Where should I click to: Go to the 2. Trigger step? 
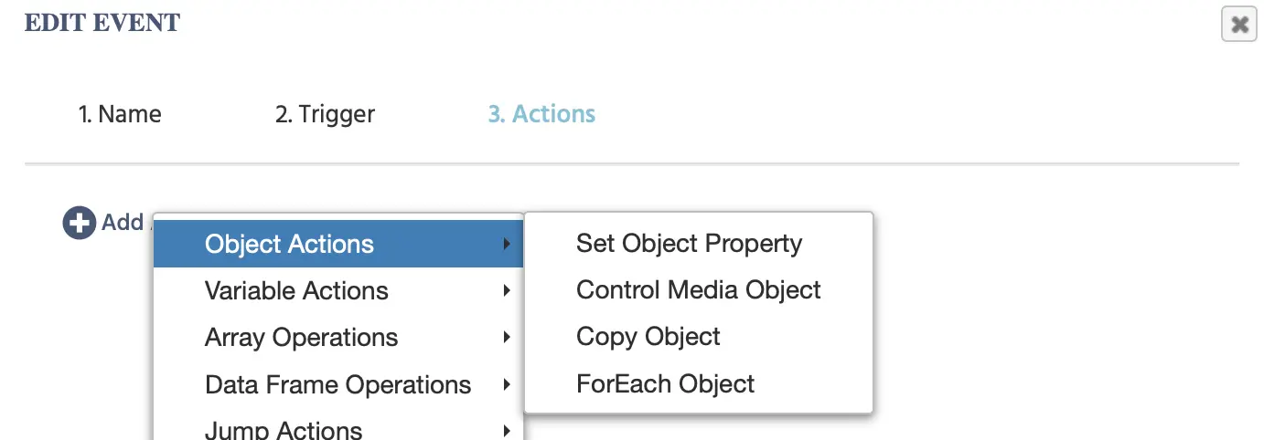click(325, 115)
